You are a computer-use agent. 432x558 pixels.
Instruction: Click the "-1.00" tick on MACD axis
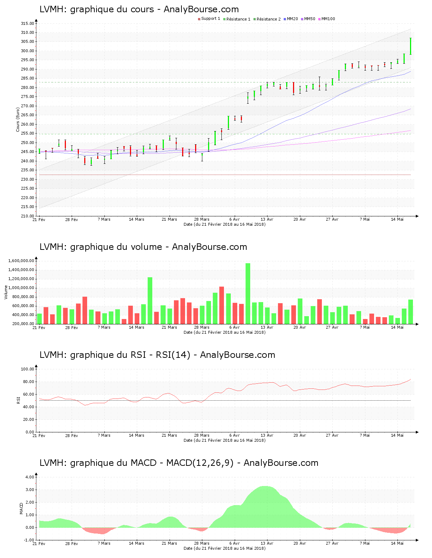(x=29, y=540)
